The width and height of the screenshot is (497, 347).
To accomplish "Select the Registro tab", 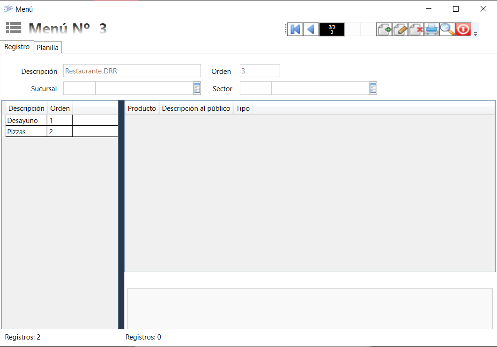I will [x=17, y=47].
